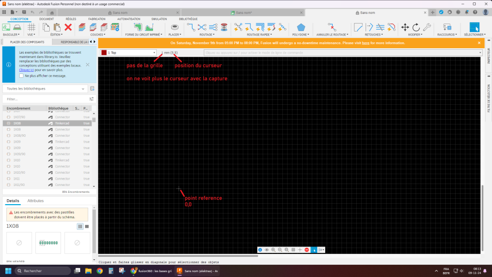492x277 pixels.
Task: Click the 'here' link in maintenance banner
Action: pos(366,43)
